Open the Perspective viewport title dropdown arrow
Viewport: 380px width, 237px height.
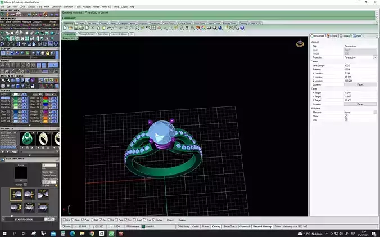pyautogui.click(x=77, y=38)
